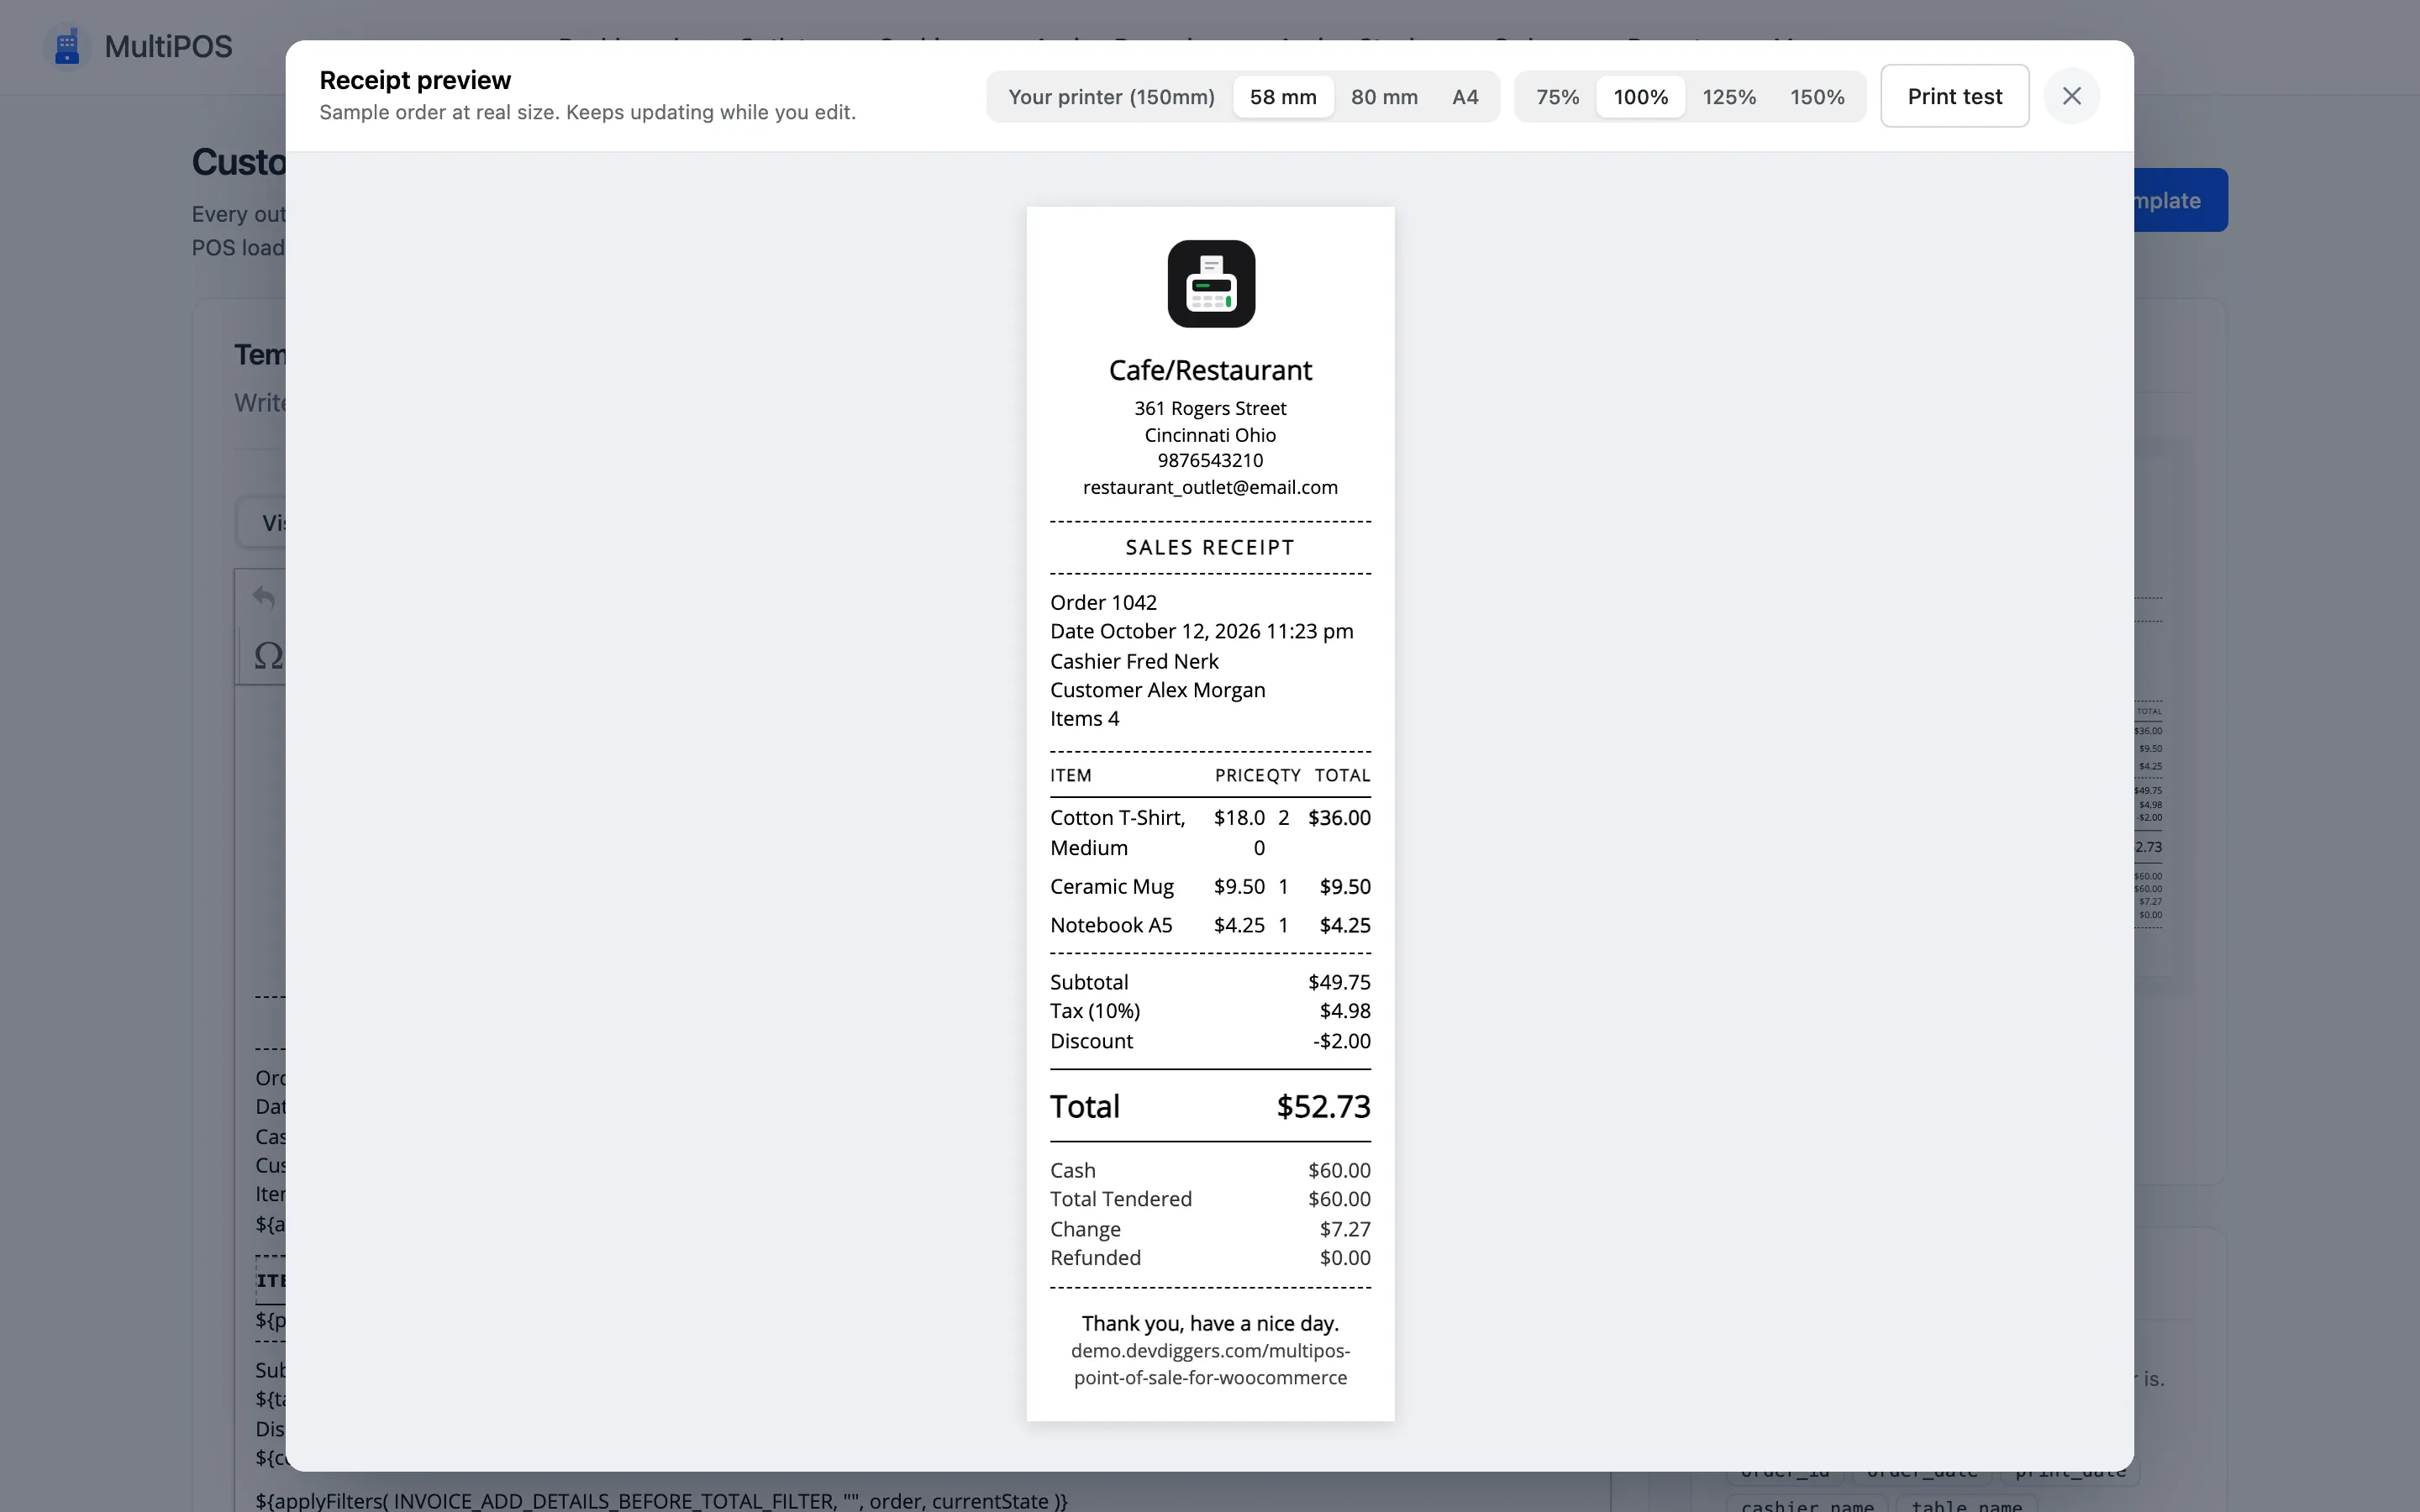Click the Customer Alex Morgan line

pyautogui.click(x=1157, y=690)
